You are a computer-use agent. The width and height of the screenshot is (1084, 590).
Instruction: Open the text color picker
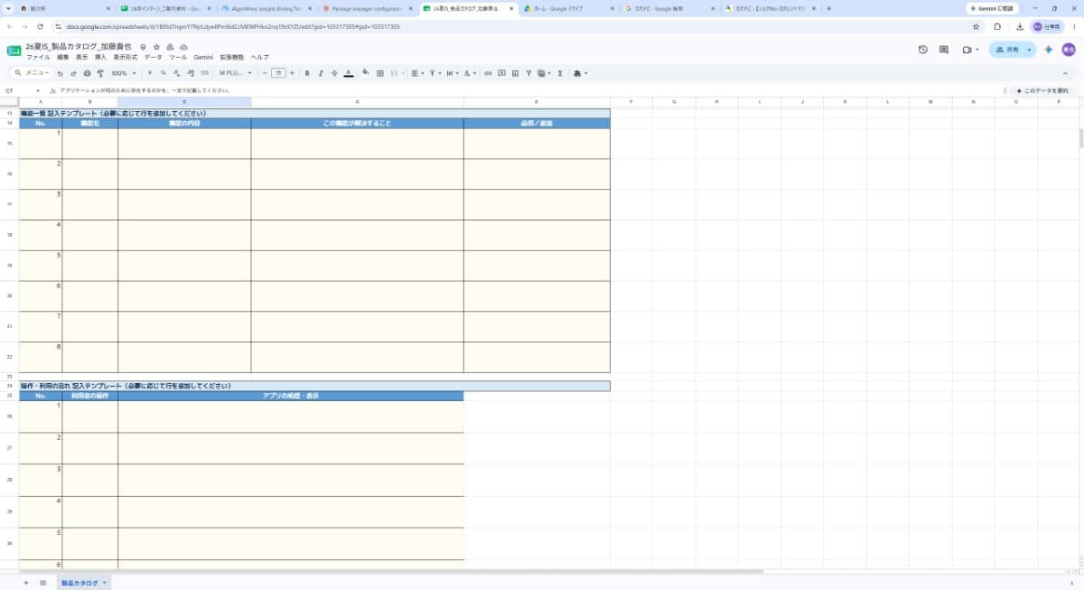[349, 73]
